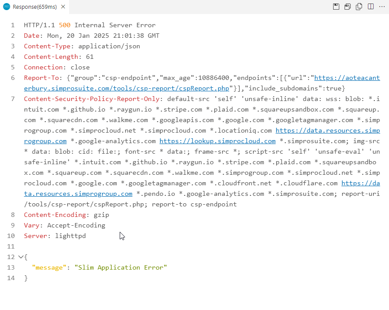Click the application/json value
Image resolution: width=389 pixels, height=310 pixels.
(x=109, y=46)
